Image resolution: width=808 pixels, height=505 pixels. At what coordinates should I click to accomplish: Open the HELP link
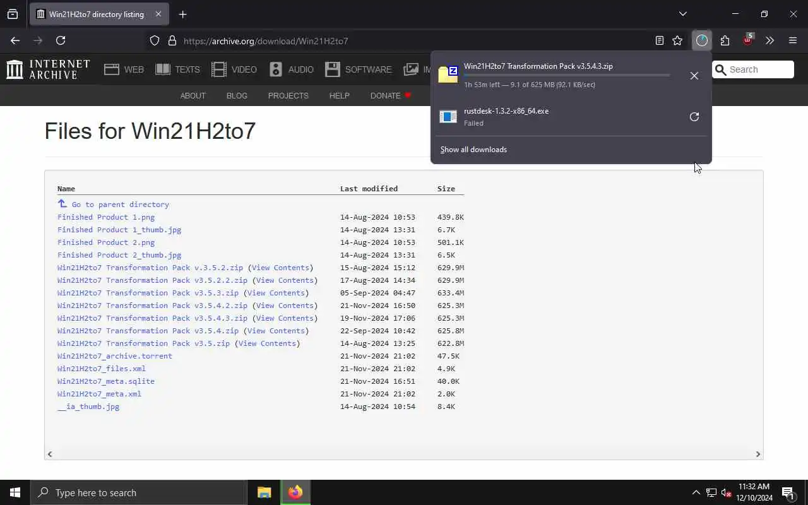[339, 95]
